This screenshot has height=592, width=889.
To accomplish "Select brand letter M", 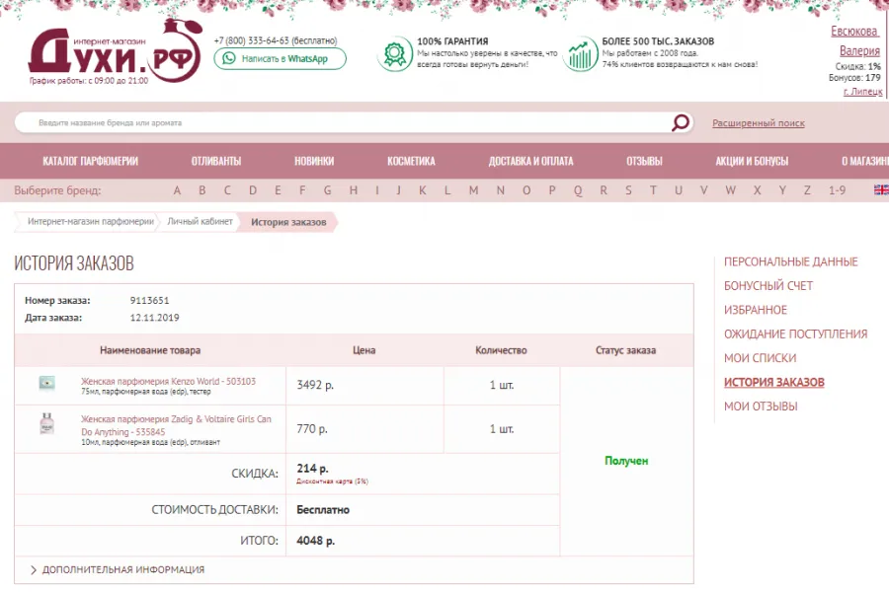I will click(473, 190).
